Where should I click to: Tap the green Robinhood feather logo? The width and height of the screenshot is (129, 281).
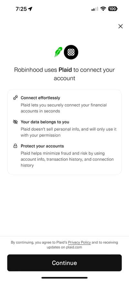(58, 52)
